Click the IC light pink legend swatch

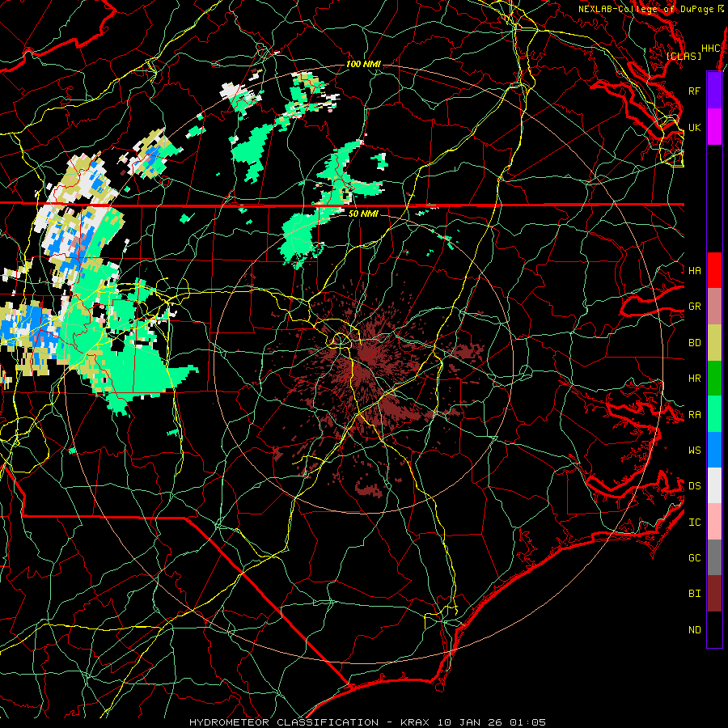(x=714, y=522)
